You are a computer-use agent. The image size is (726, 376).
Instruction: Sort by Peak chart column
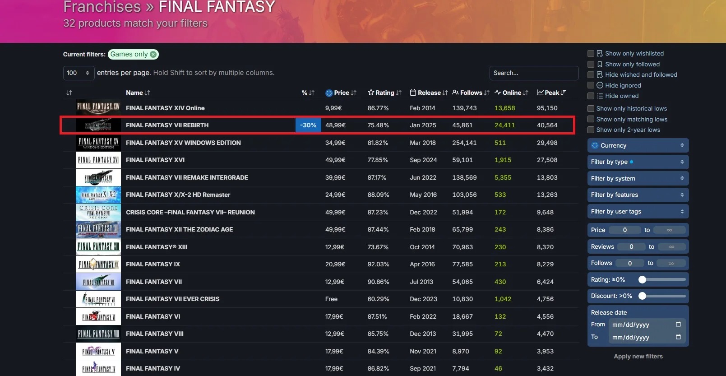(x=551, y=93)
